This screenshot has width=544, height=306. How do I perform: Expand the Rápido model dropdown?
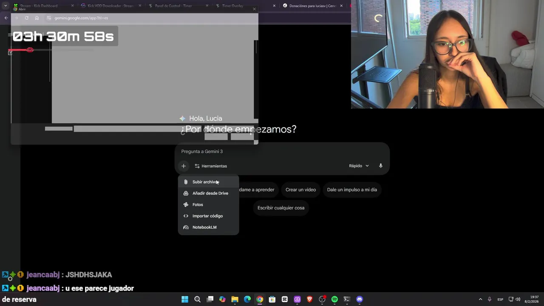pyautogui.click(x=359, y=166)
